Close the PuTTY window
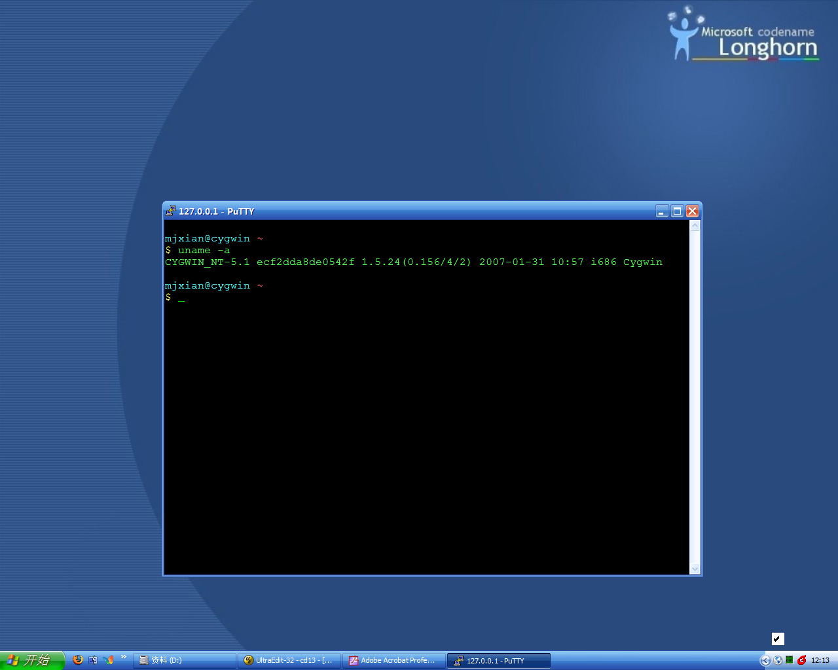This screenshot has width=838, height=670. click(x=692, y=211)
